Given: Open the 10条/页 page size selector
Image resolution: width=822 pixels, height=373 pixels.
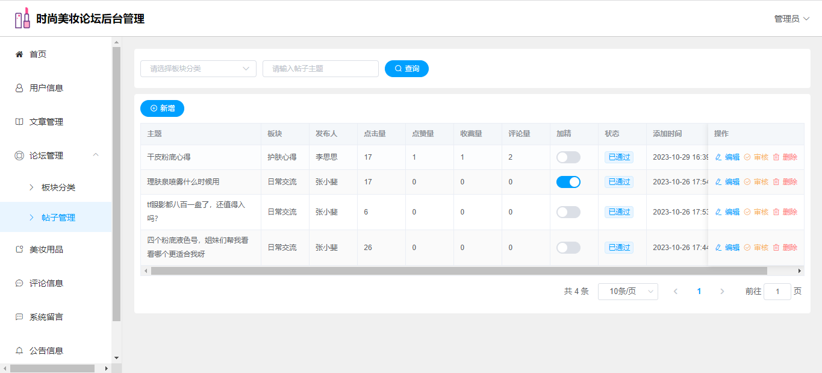Looking at the screenshot, I should 627,292.
